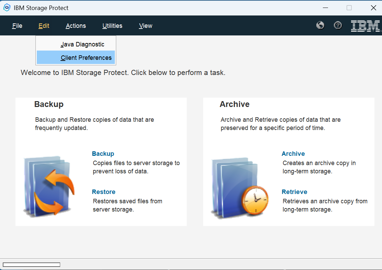Viewport: 382px width, 270px height.
Task: Click the IBM Storage Protect title icon
Action: coord(7,8)
